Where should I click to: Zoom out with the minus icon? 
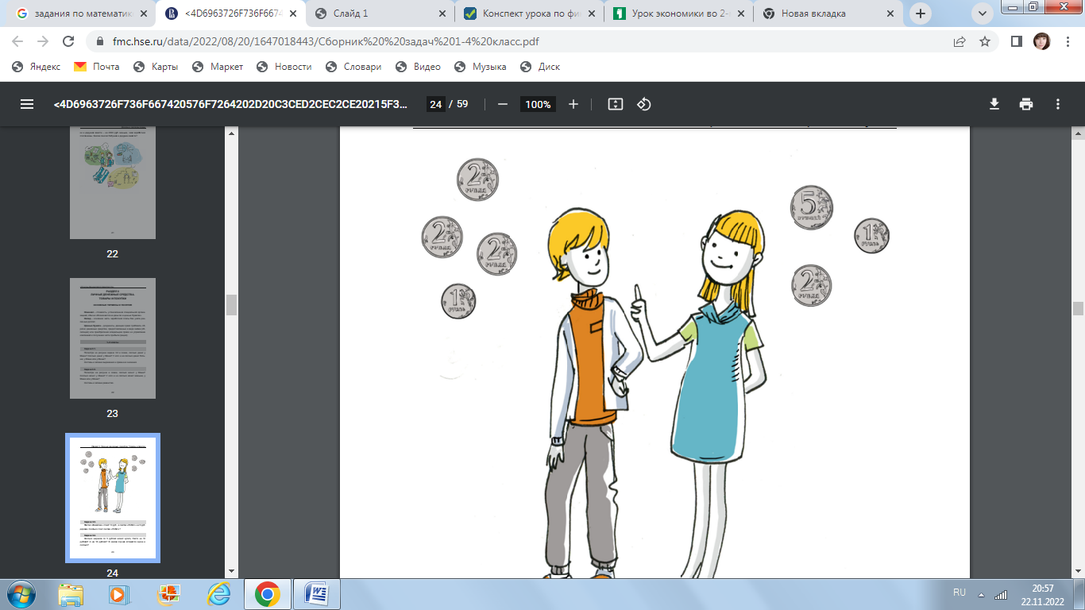click(502, 104)
